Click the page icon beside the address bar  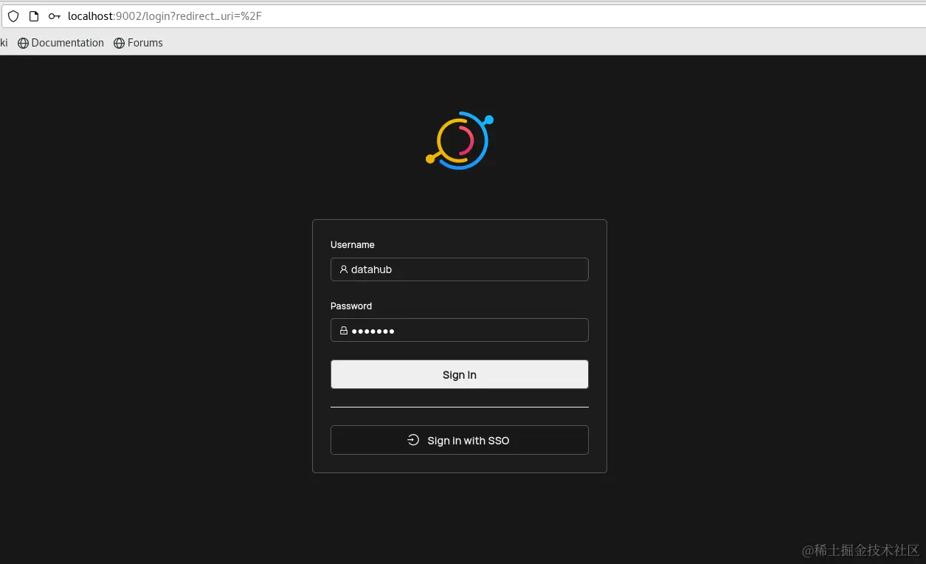[33, 16]
